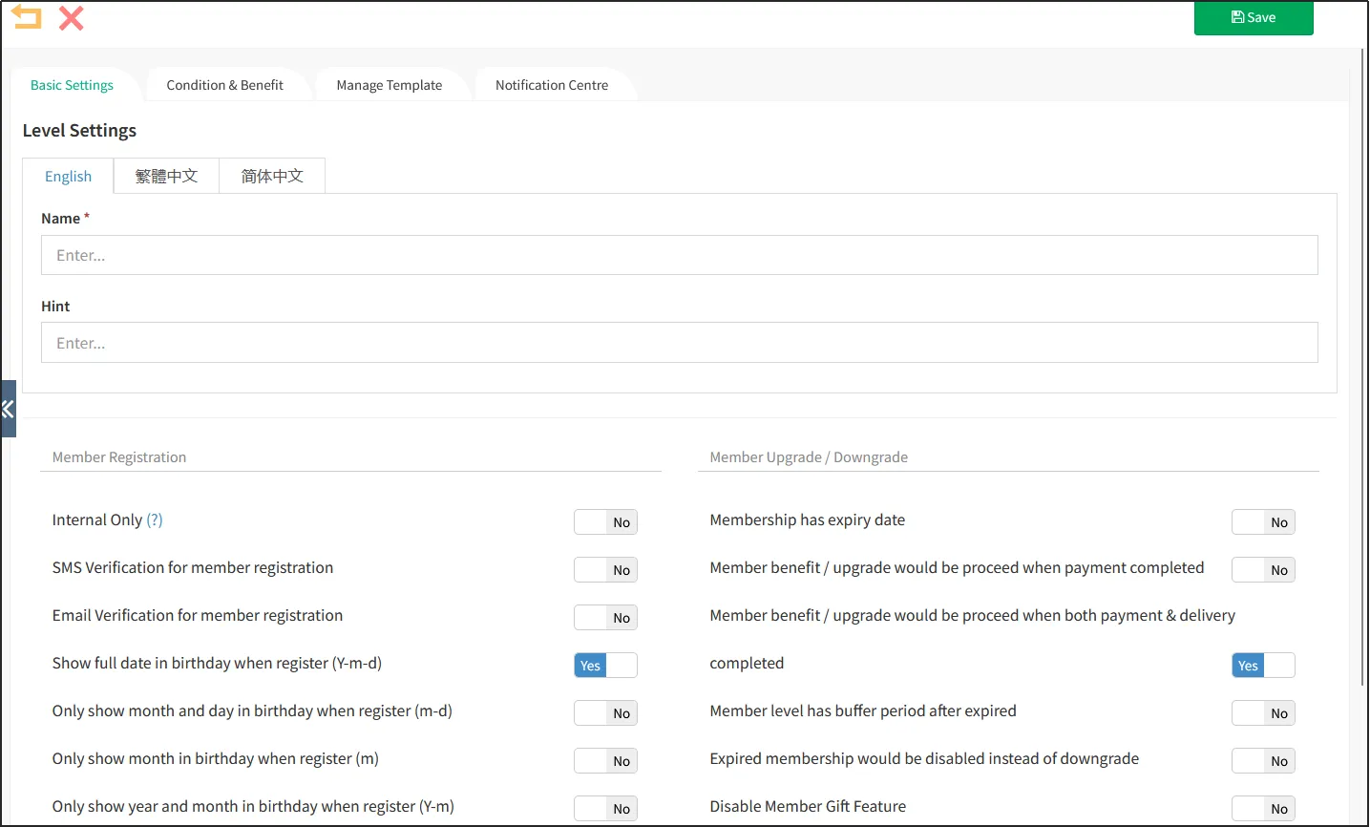This screenshot has height=827, width=1370.
Task: Select the 繁體中文 language tab
Action: coord(166,177)
